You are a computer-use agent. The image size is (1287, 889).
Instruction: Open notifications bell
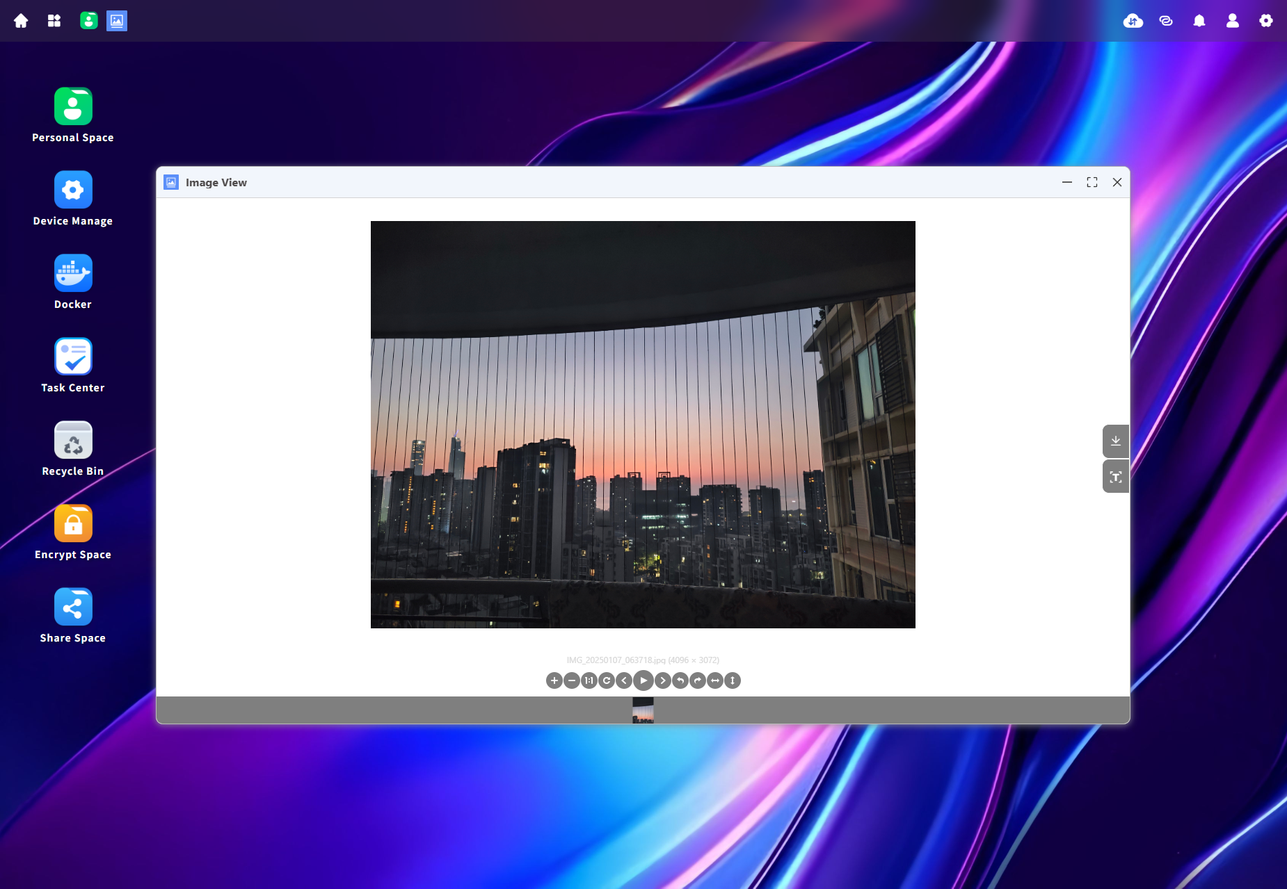pos(1199,21)
